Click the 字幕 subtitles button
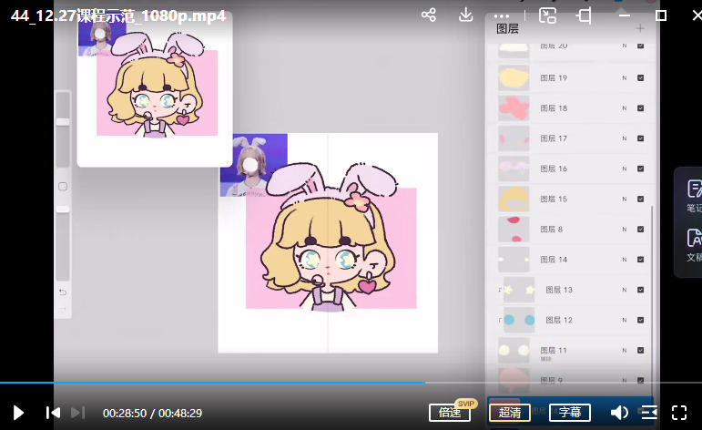 pyautogui.click(x=570, y=413)
